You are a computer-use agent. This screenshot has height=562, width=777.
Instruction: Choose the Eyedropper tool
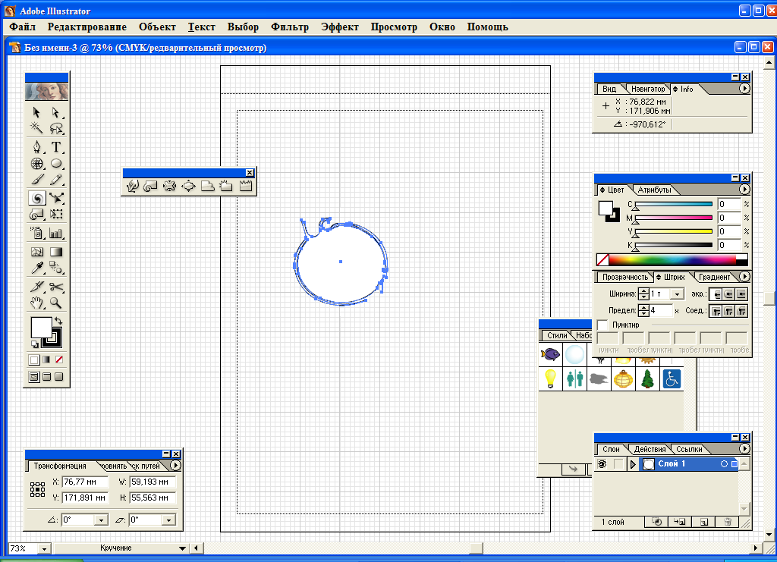(x=36, y=268)
